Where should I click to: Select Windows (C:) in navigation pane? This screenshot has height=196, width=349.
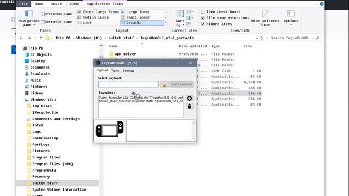click(x=40, y=100)
